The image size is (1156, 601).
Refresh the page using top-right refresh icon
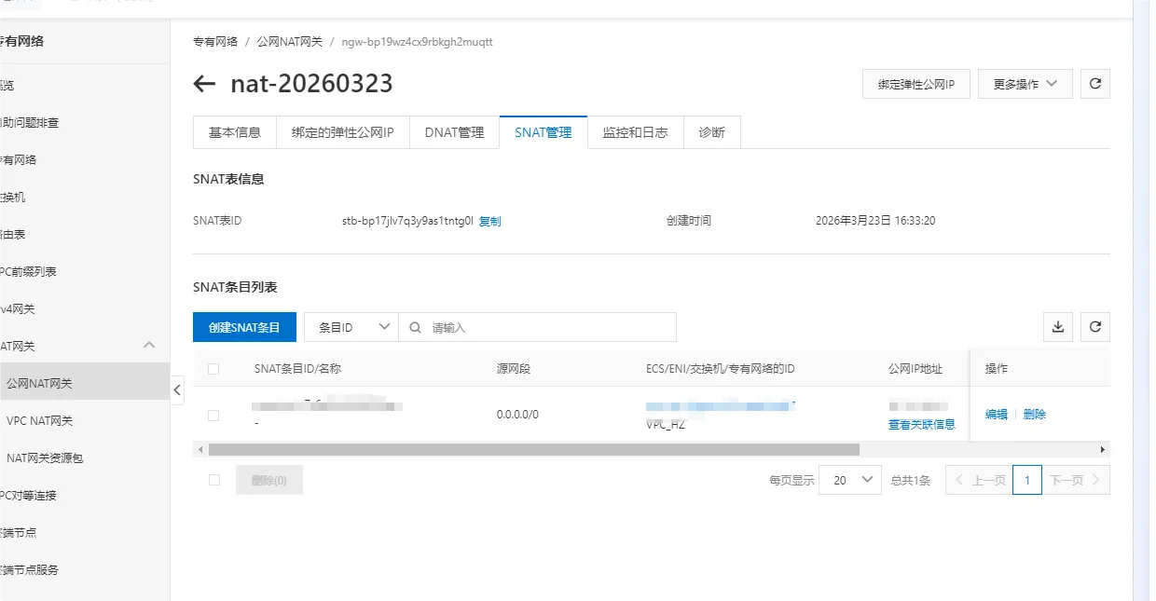click(x=1094, y=83)
